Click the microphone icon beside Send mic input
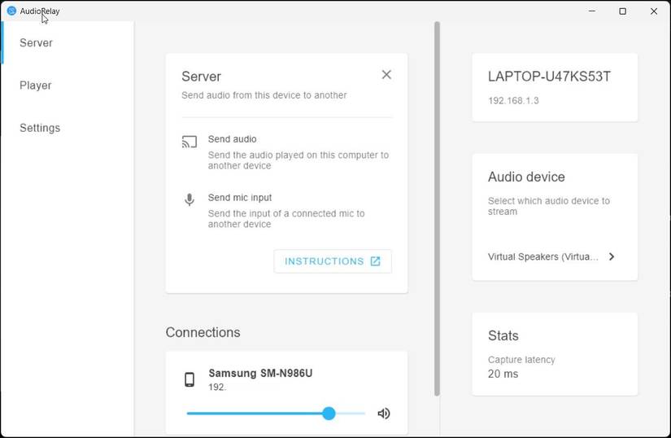Screen dimensions: 671x438 point(190,199)
